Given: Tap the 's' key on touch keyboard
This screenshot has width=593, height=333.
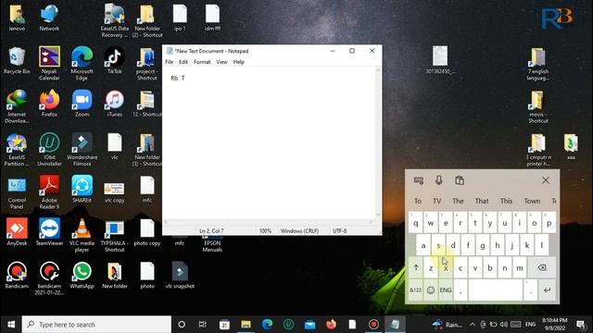Looking at the screenshot, I should pos(438,245).
